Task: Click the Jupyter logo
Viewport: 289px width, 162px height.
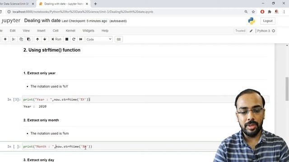Action: pyautogui.click(x=11, y=21)
